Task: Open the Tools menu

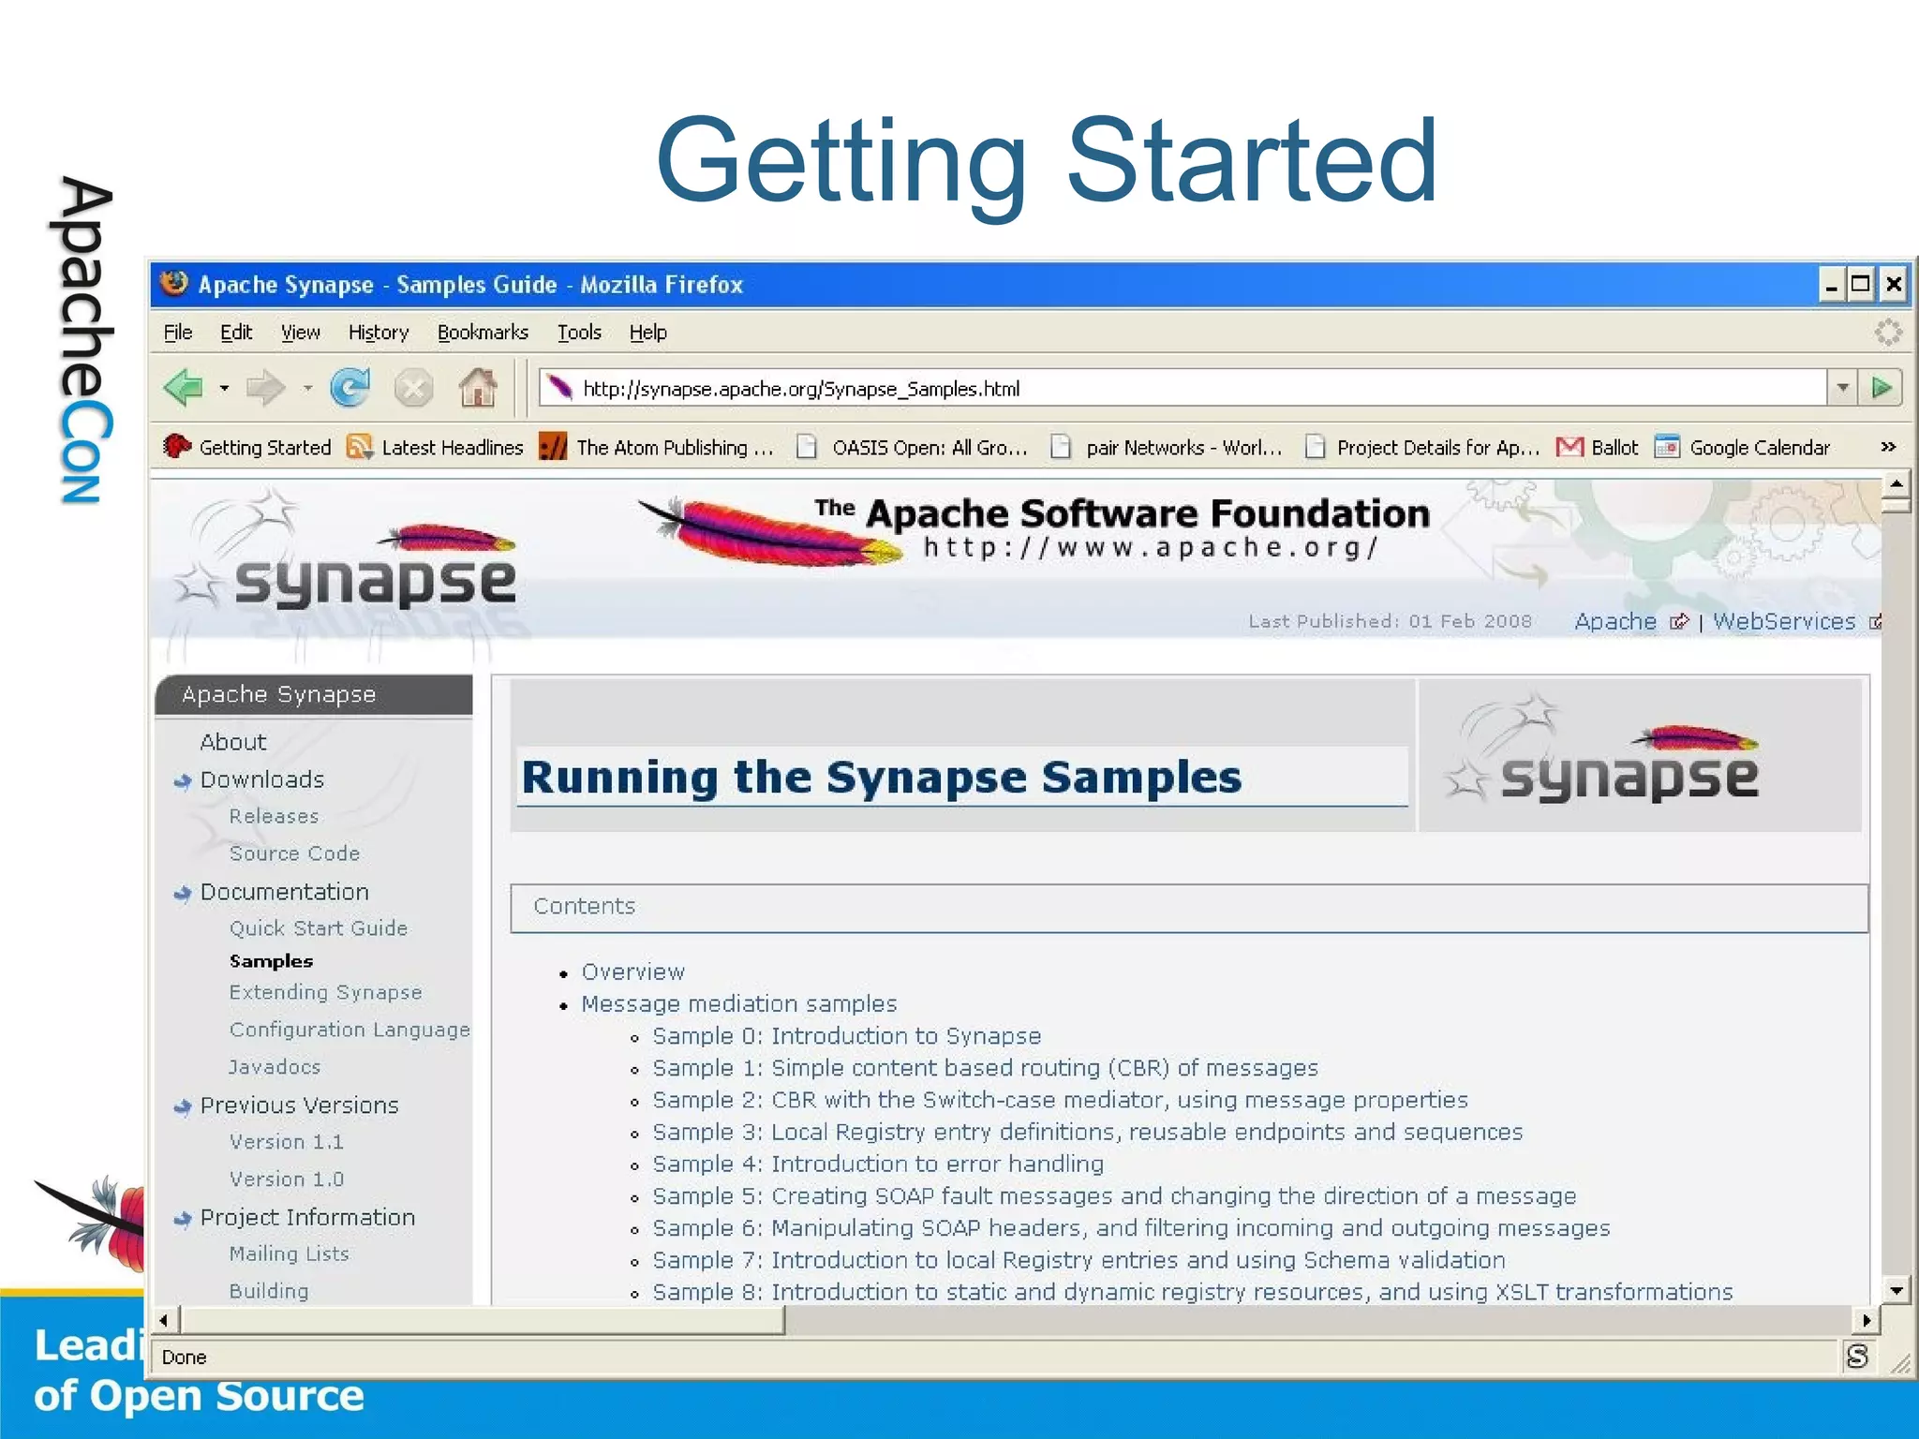Action: click(x=579, y=333)
